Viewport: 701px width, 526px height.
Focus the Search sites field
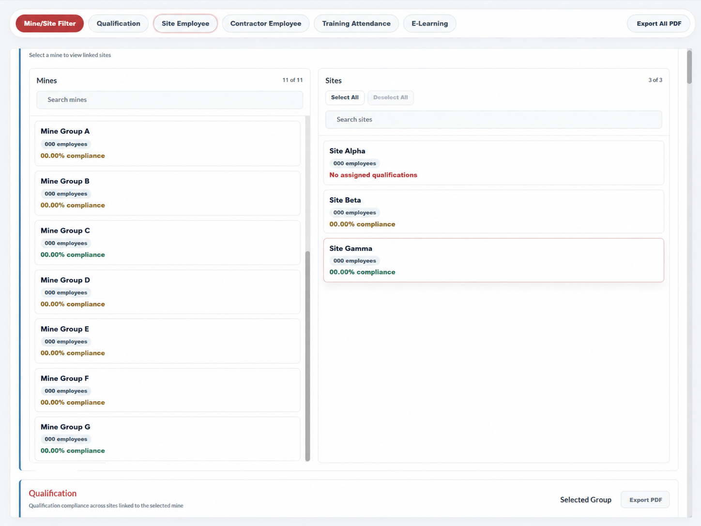pos(493,120)
